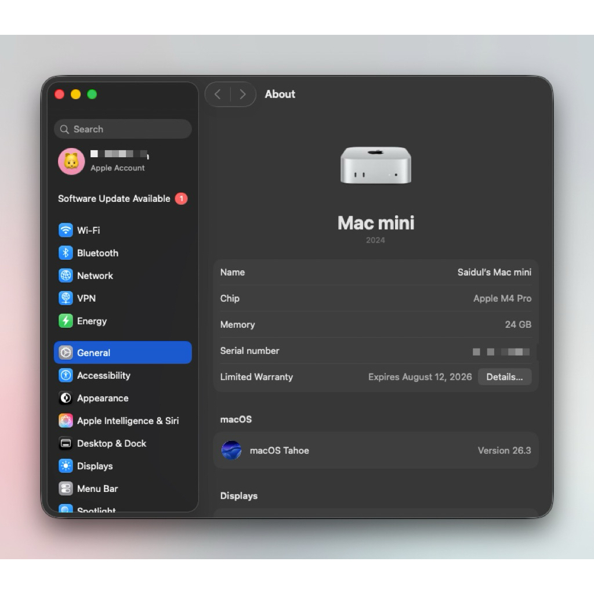This screenshot has height=594, width=594.
Task: Select the Network globe icon
Action: pyautogui.click(x=66, y=276)
